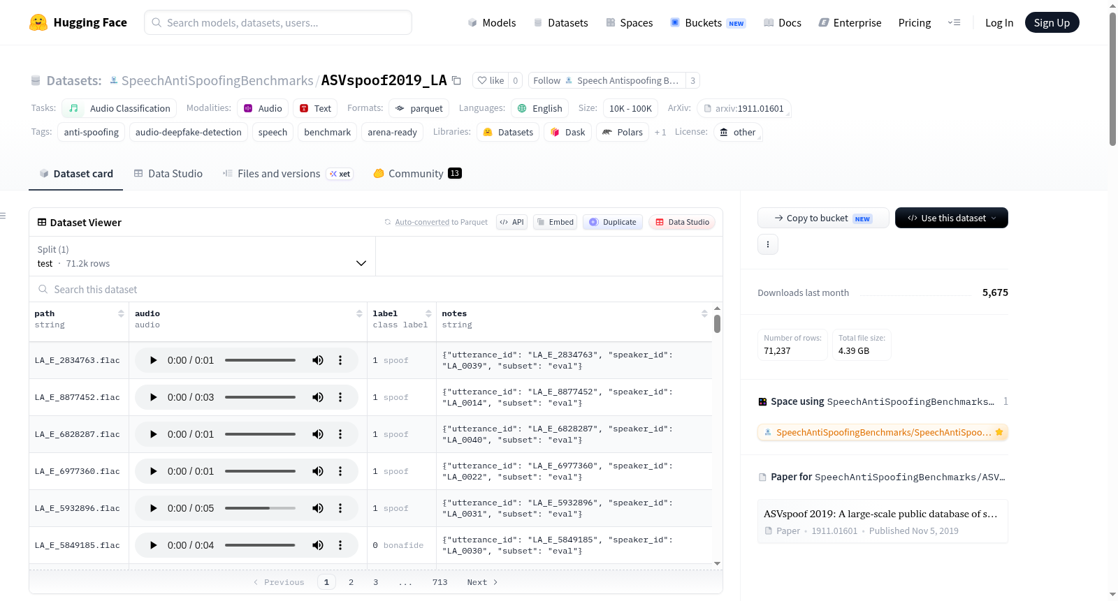
Task: Select the anti-spoofing tag
Action: tap(92, 132)
